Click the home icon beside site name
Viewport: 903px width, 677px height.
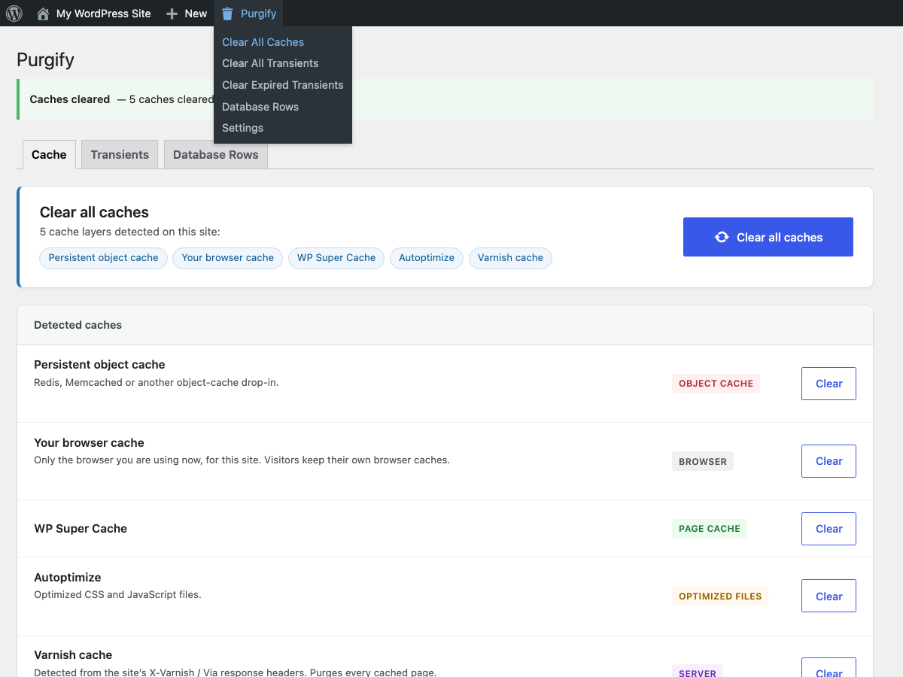[43, 14]
